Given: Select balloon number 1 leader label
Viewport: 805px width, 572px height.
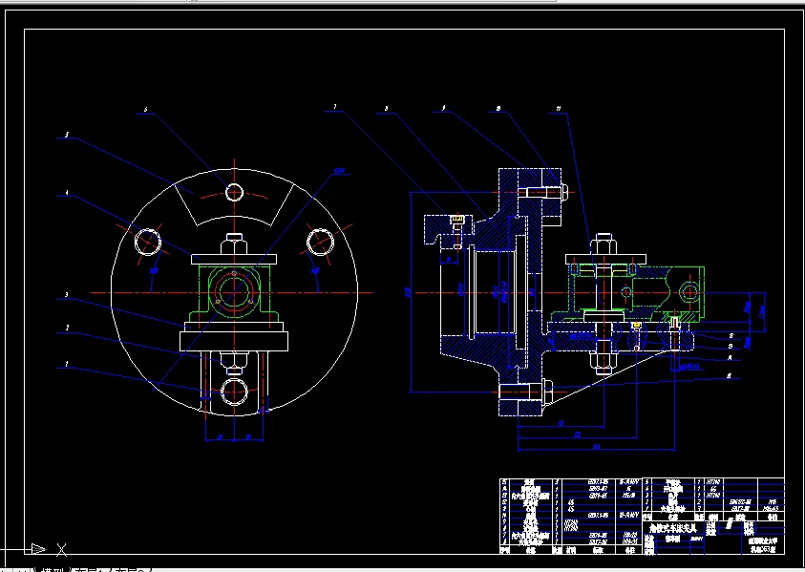Looking at the screenshot, I should [67, 364].
